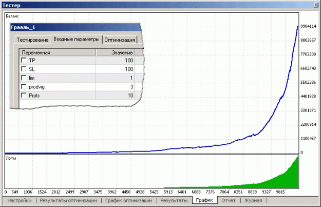Open the Отчет tab
321x207 pixels.
(228, 200)
